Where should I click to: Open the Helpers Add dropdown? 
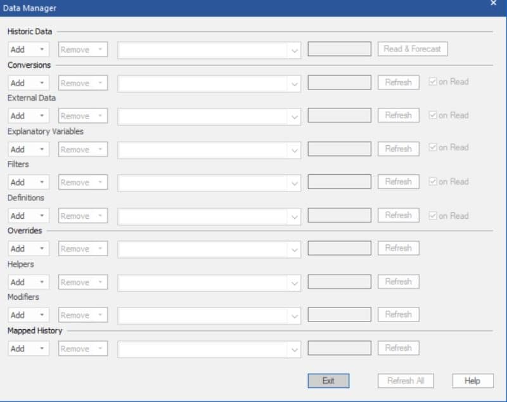pyautogui.click(x=28, y=282)
